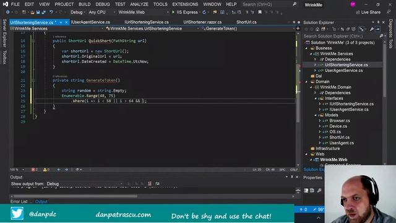396x223 pixels.
Task: Click the Solution Explorer search magnifier icon
Action: tap(381, 36)
